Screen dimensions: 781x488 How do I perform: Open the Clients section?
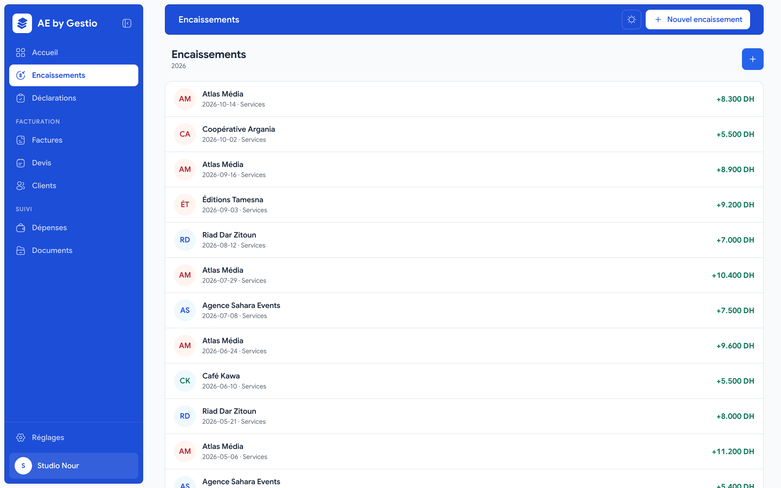pyautogui.click(x=73, y=186)
